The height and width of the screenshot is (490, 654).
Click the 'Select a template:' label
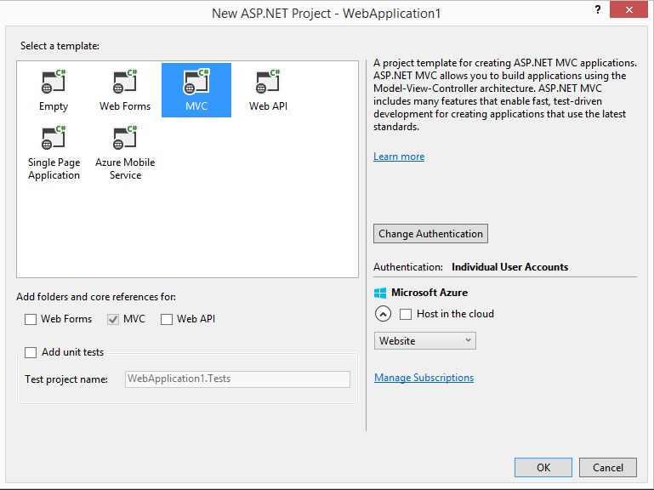[60, 46]
